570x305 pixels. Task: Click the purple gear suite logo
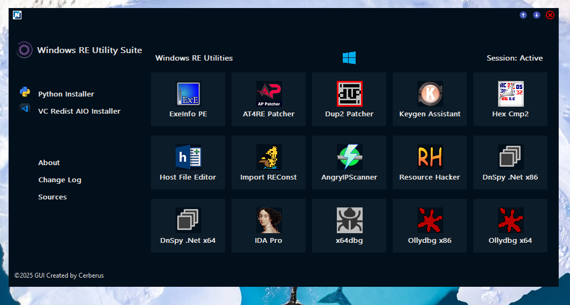[x=24, y=50]
